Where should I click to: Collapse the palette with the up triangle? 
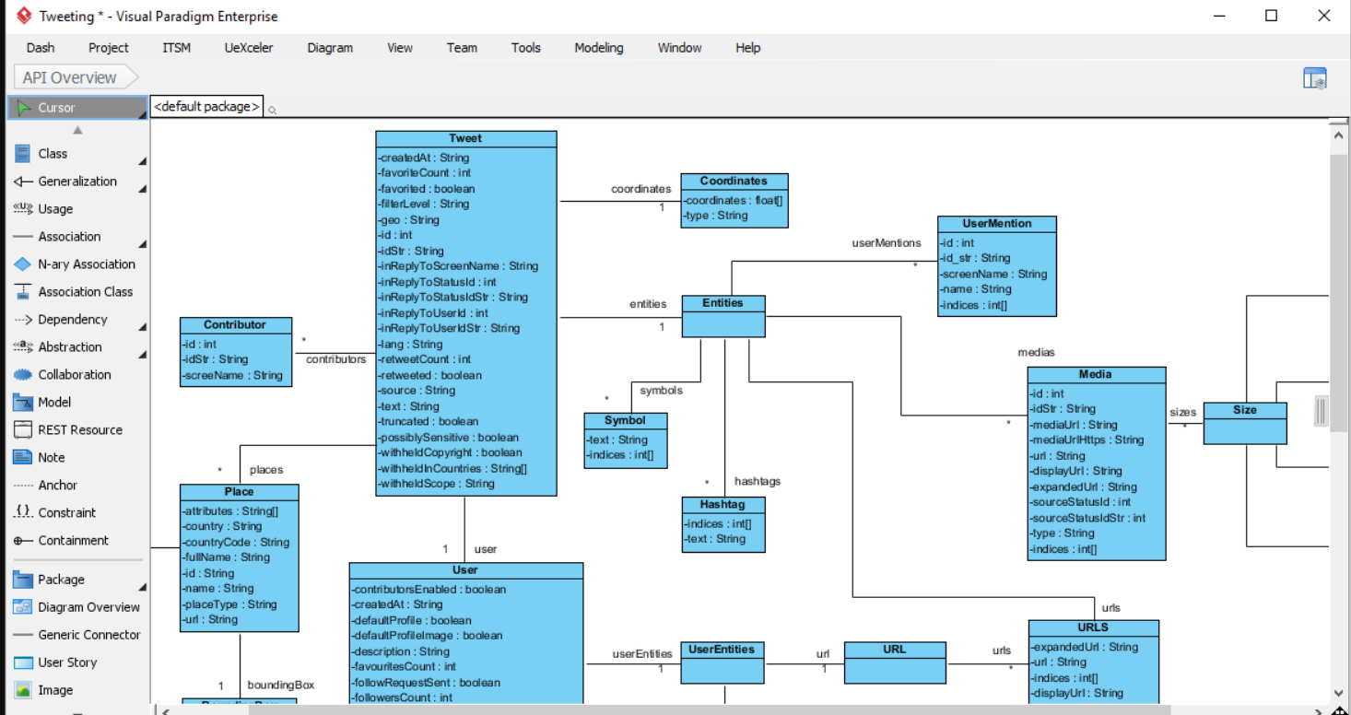77,131
